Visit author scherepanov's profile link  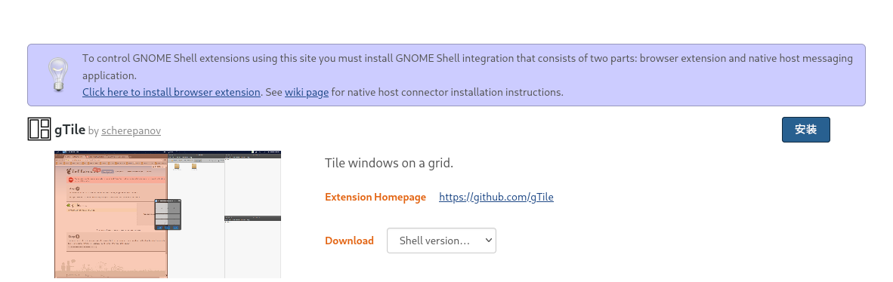[x=131, y=130]
